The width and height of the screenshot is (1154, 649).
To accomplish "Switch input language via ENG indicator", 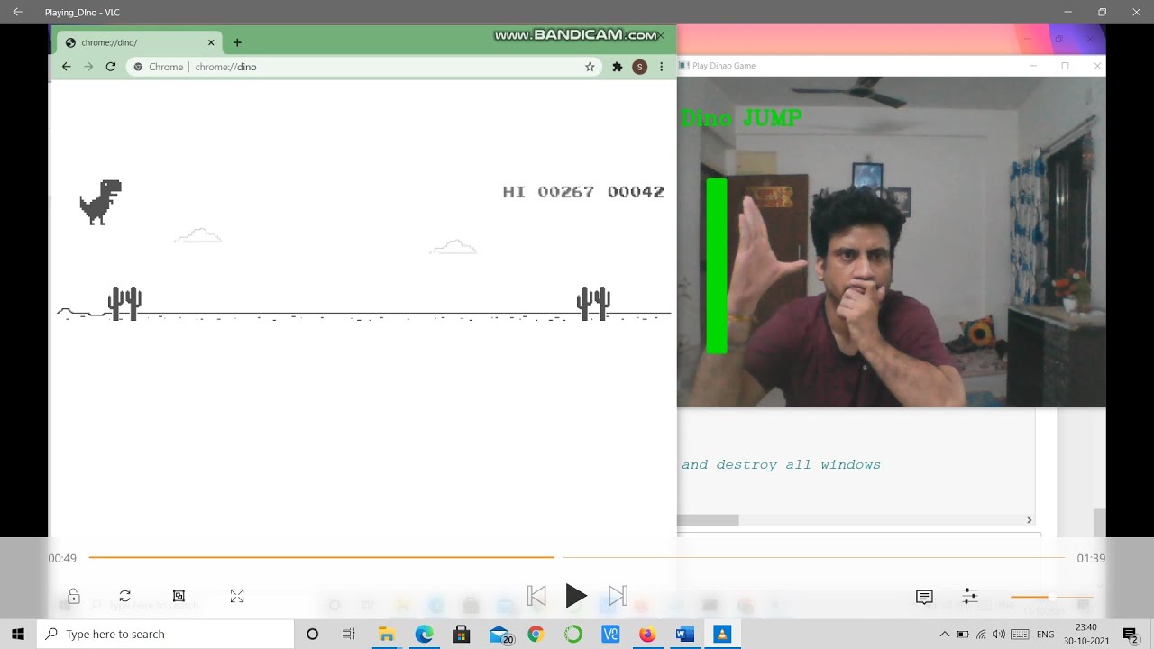I will pos(1045,634).
